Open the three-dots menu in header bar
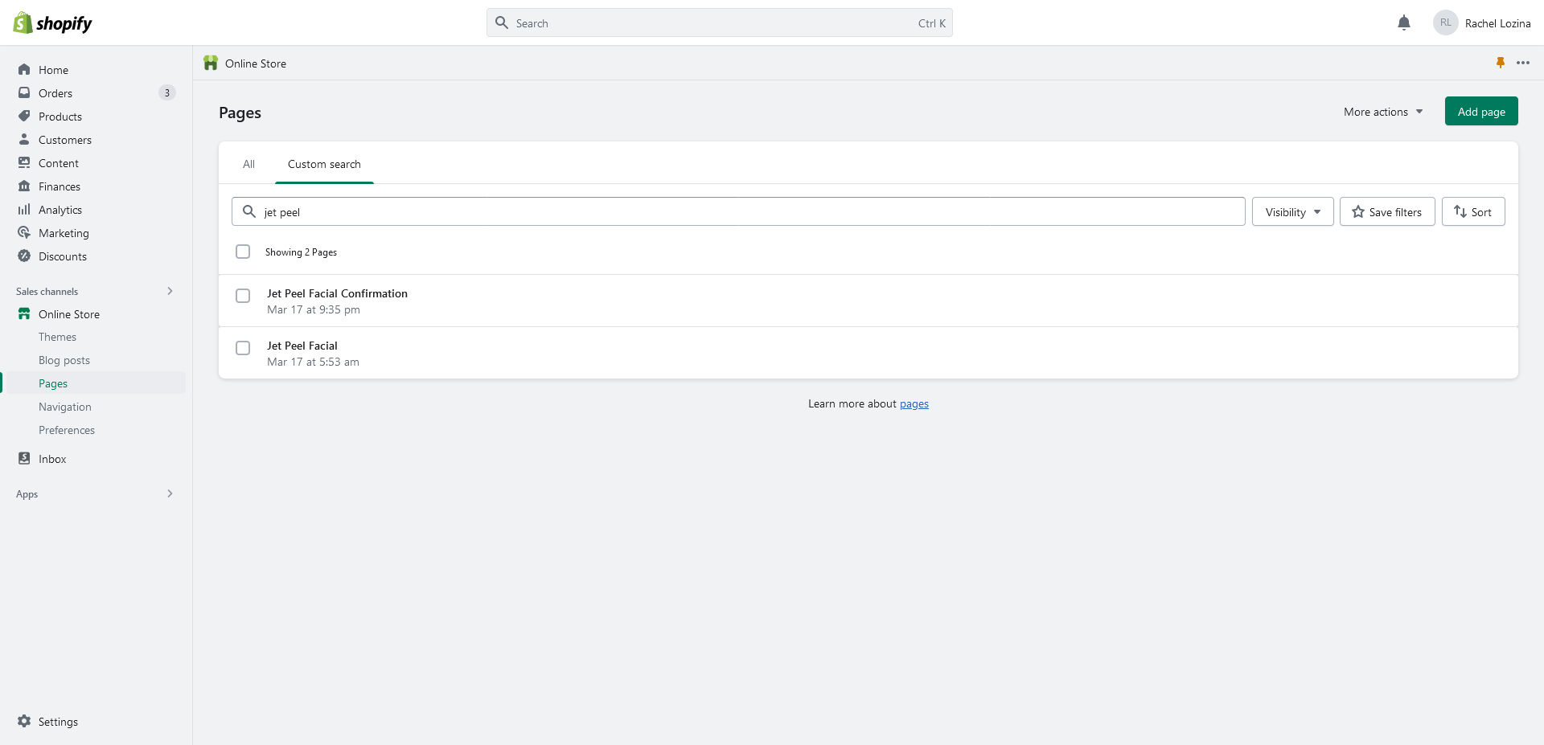Screen dimensions: 1544x745 pos(1523,63)
